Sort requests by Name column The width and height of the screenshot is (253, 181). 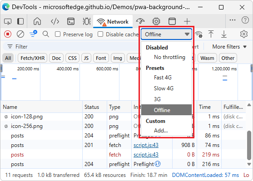[x=42, y=107]
